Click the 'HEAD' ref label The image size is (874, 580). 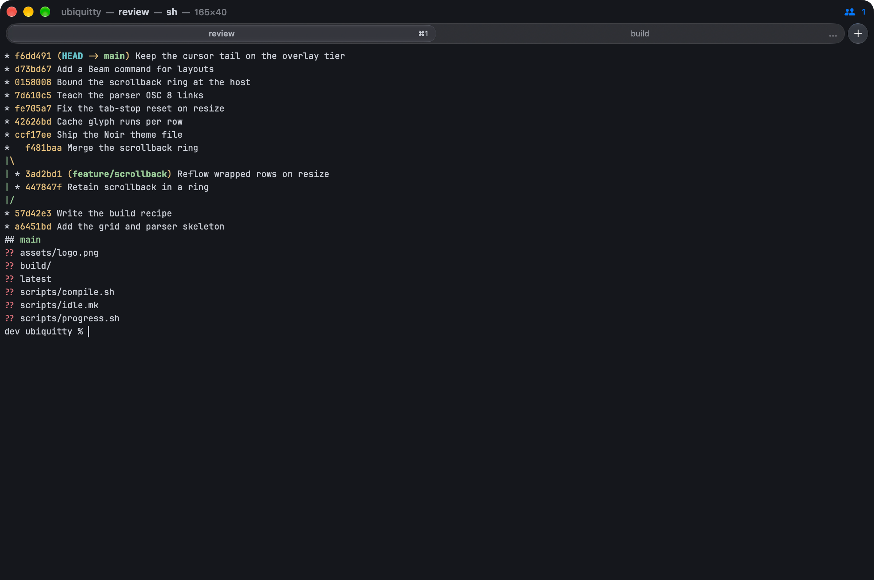click(x=72, y=56)
